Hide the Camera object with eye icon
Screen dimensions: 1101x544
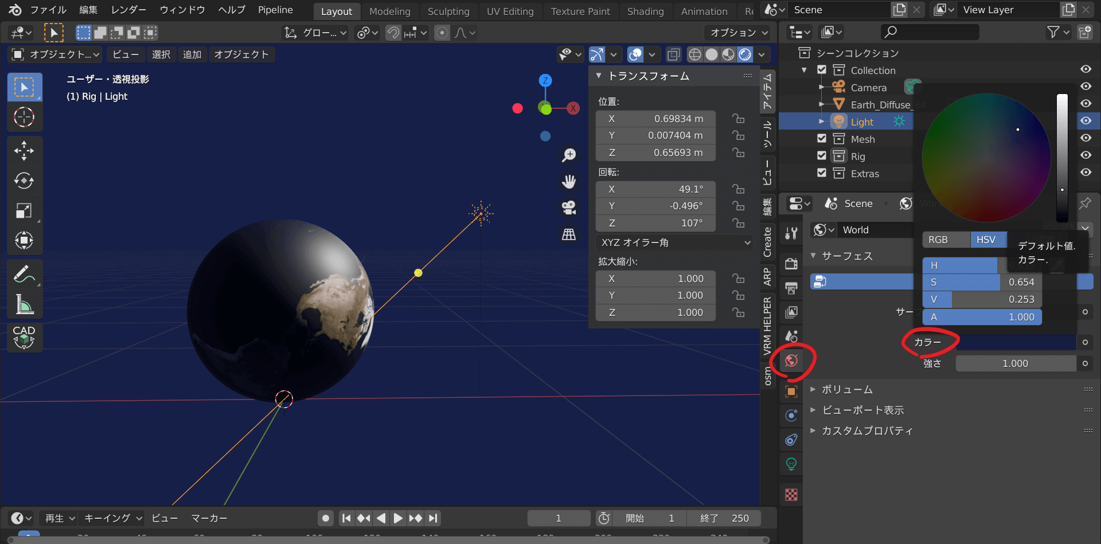click(x=1086, y=87)
